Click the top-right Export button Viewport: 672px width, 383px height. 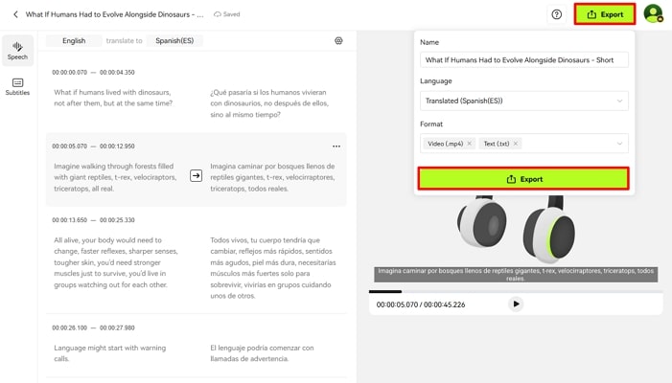(605, 14)
